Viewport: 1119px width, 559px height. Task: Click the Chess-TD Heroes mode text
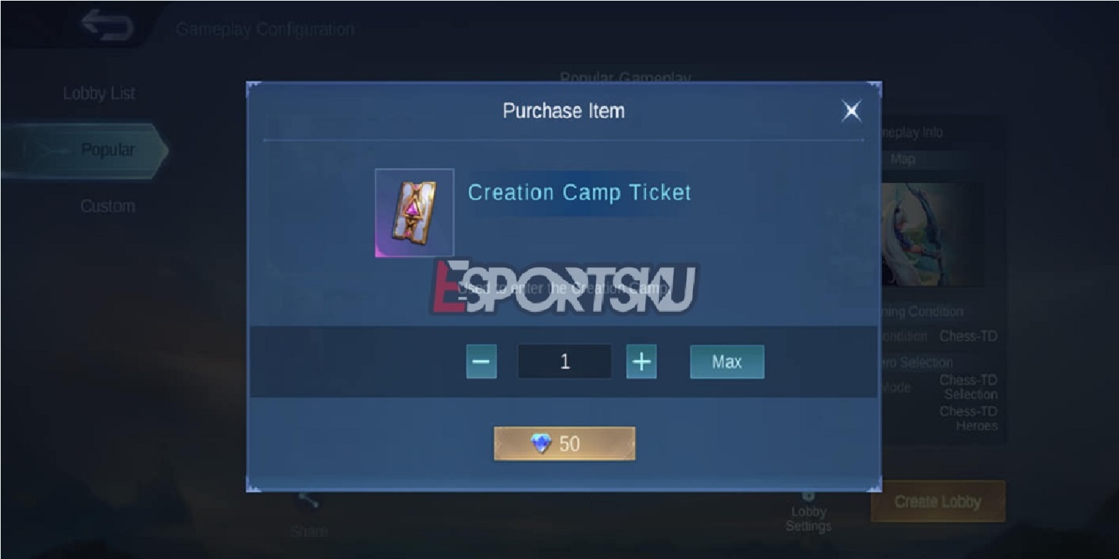click(969, 418)
